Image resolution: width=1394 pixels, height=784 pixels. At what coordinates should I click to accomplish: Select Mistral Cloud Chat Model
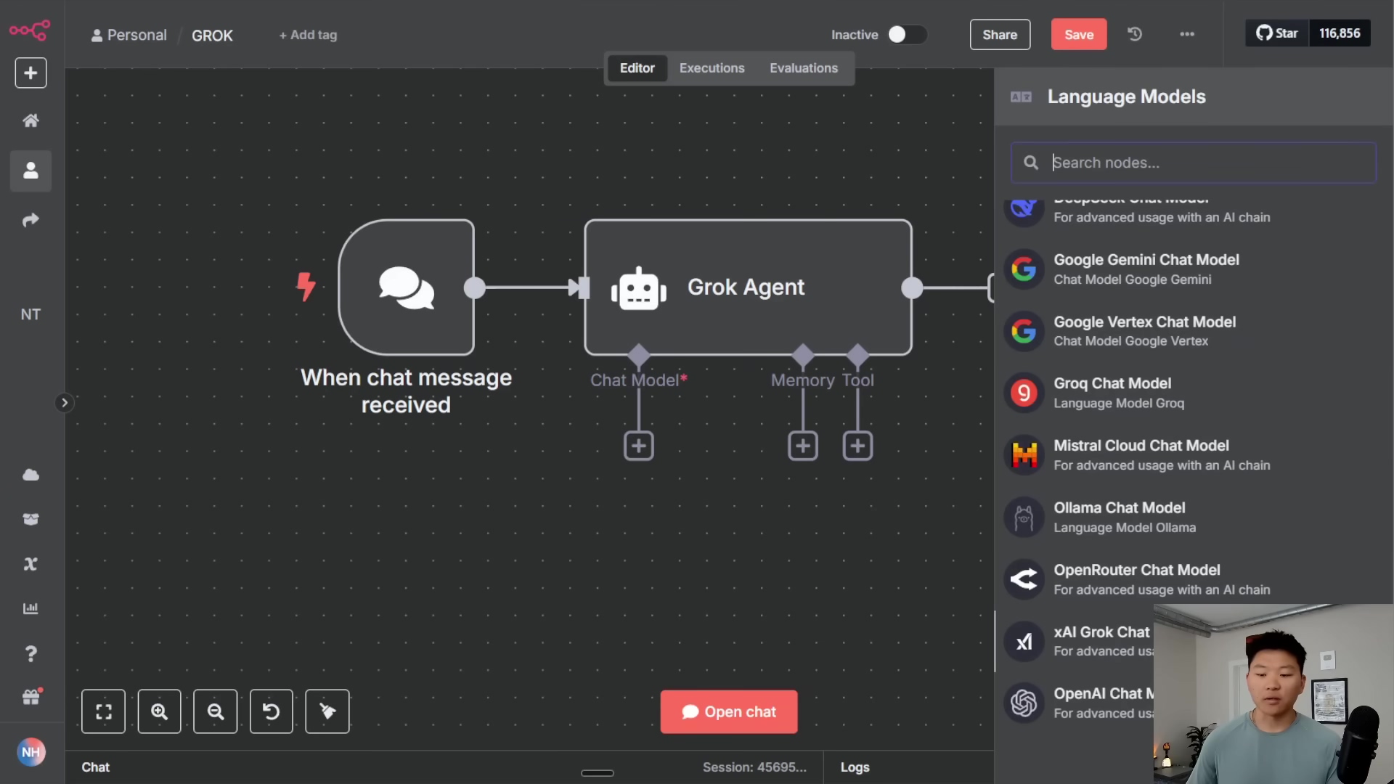(1193, 455)
